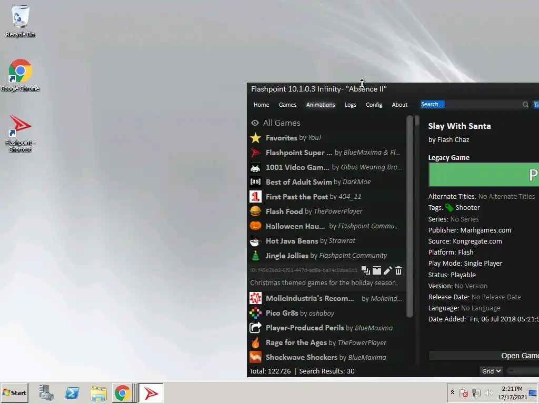The image size is (539, 404).
Task: Click the playlist sidebar scrollbar
Action: (410, 216)
